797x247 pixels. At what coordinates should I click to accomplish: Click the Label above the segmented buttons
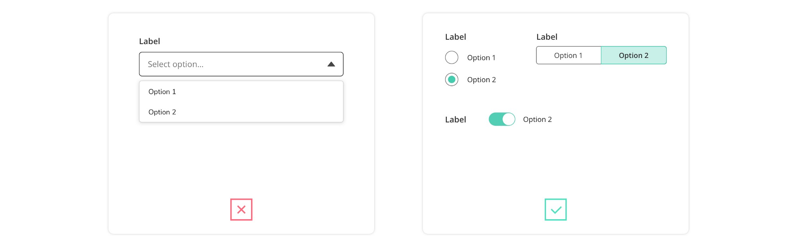click(547, 37)
